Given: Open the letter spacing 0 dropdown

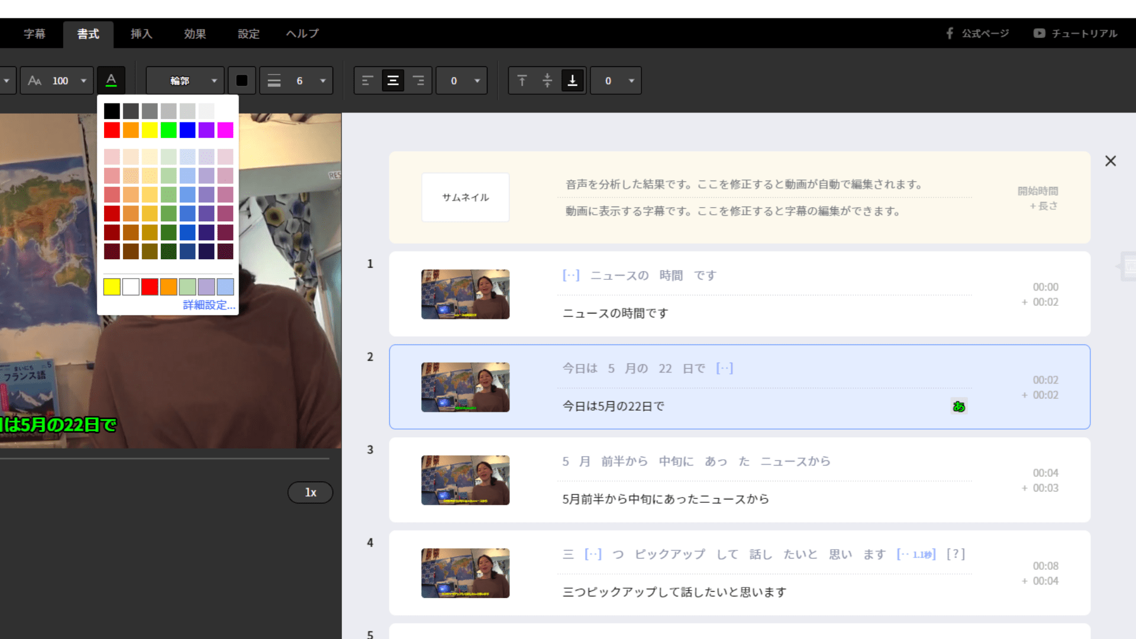Looking at the screenshot, I should point(461,80).
